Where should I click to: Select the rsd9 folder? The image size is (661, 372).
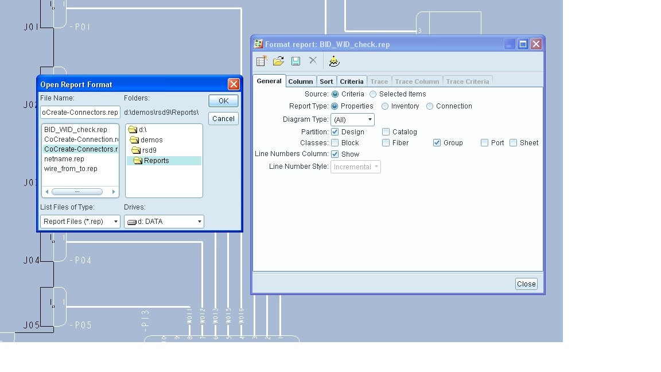(x=144, y=150)
